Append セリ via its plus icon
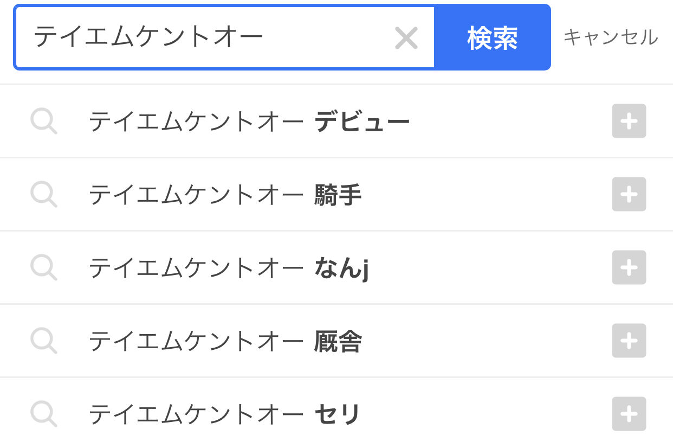Image resolution: width=673 pixels, height=448 pixels. pos(629,414)
